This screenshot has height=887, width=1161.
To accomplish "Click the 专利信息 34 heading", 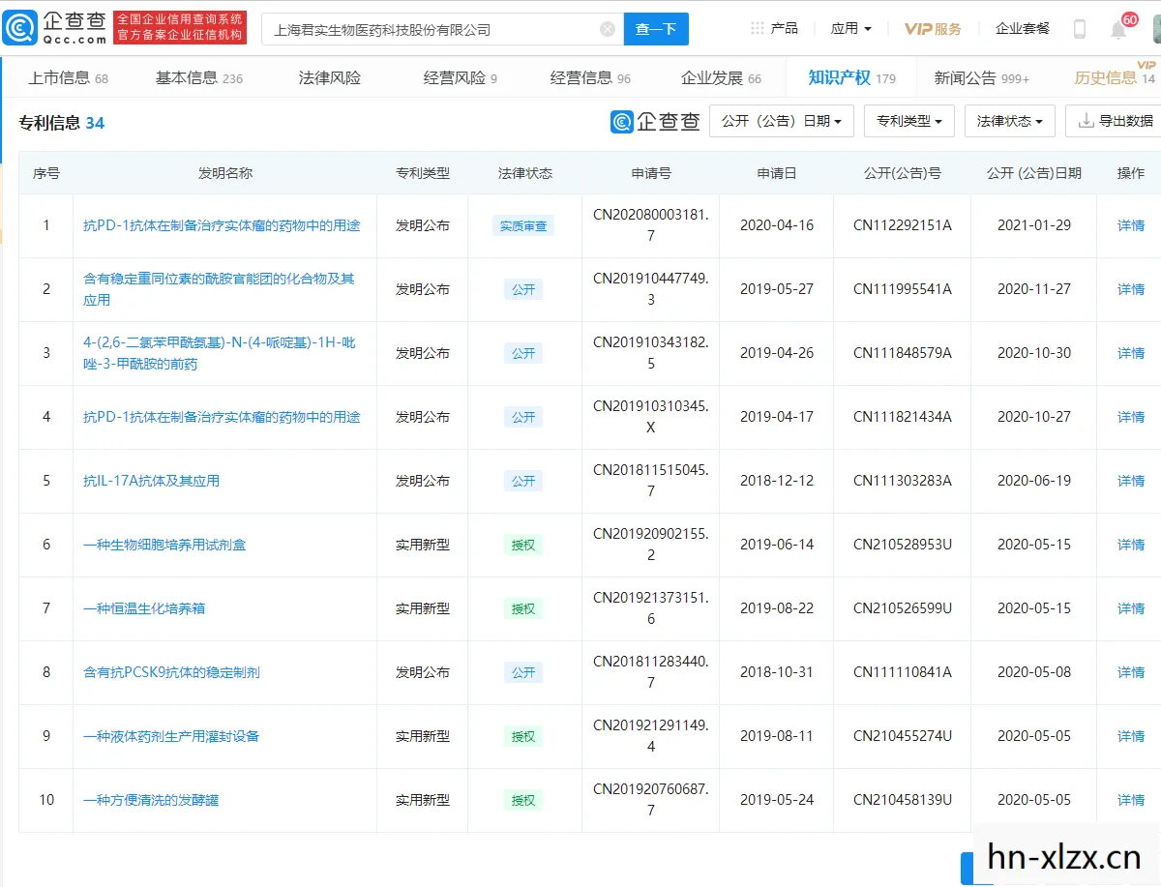I will [62, 123].
